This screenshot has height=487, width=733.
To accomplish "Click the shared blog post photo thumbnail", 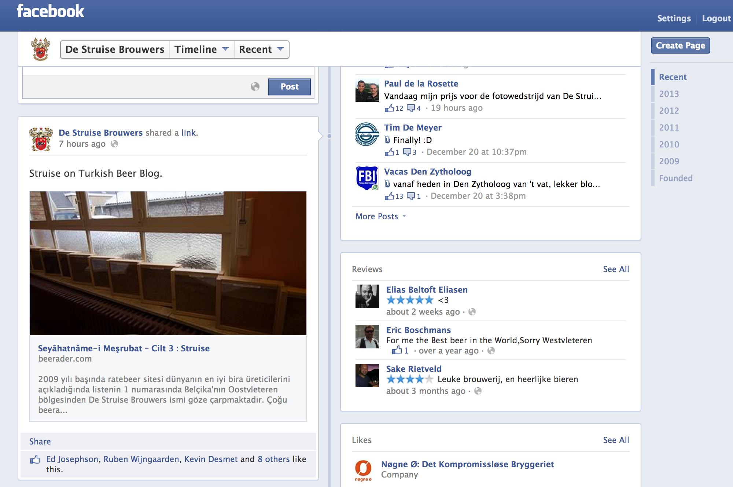I will click(168, 263).
